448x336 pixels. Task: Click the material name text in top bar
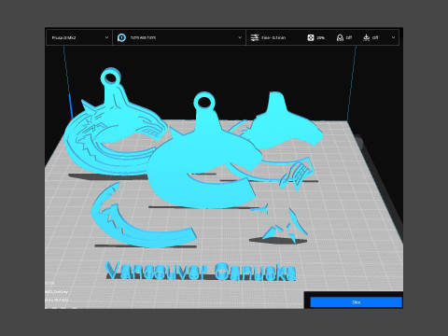tap(143, 37)
